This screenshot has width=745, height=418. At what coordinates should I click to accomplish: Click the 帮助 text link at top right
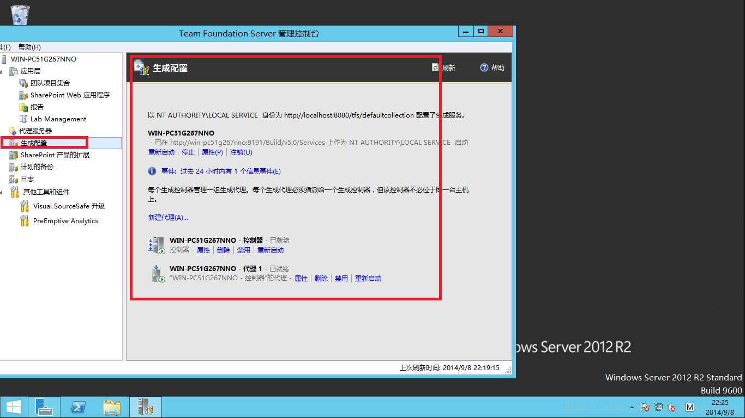(x=498, y=67)
